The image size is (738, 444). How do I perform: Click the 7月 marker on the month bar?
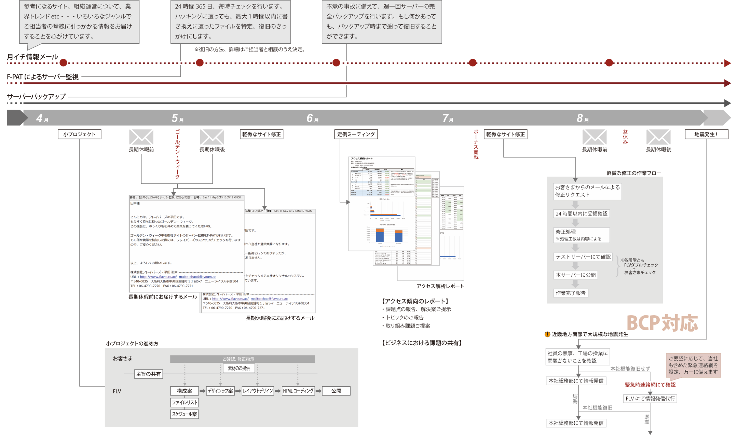point(448,118)
